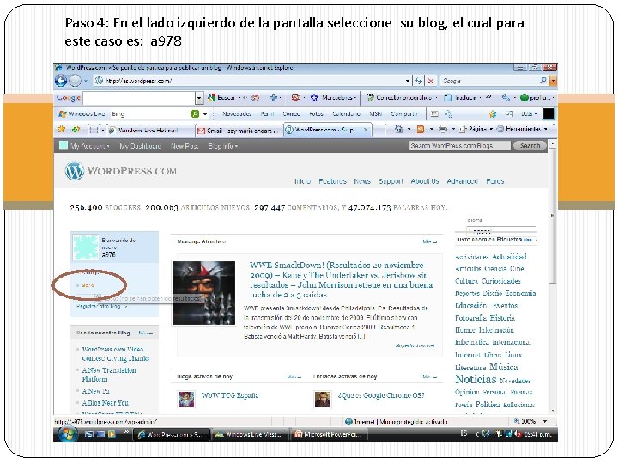Click the Google toolbar wrench settings icon
618x464 pixels.
pyautogui.click(x=506, y=97)
